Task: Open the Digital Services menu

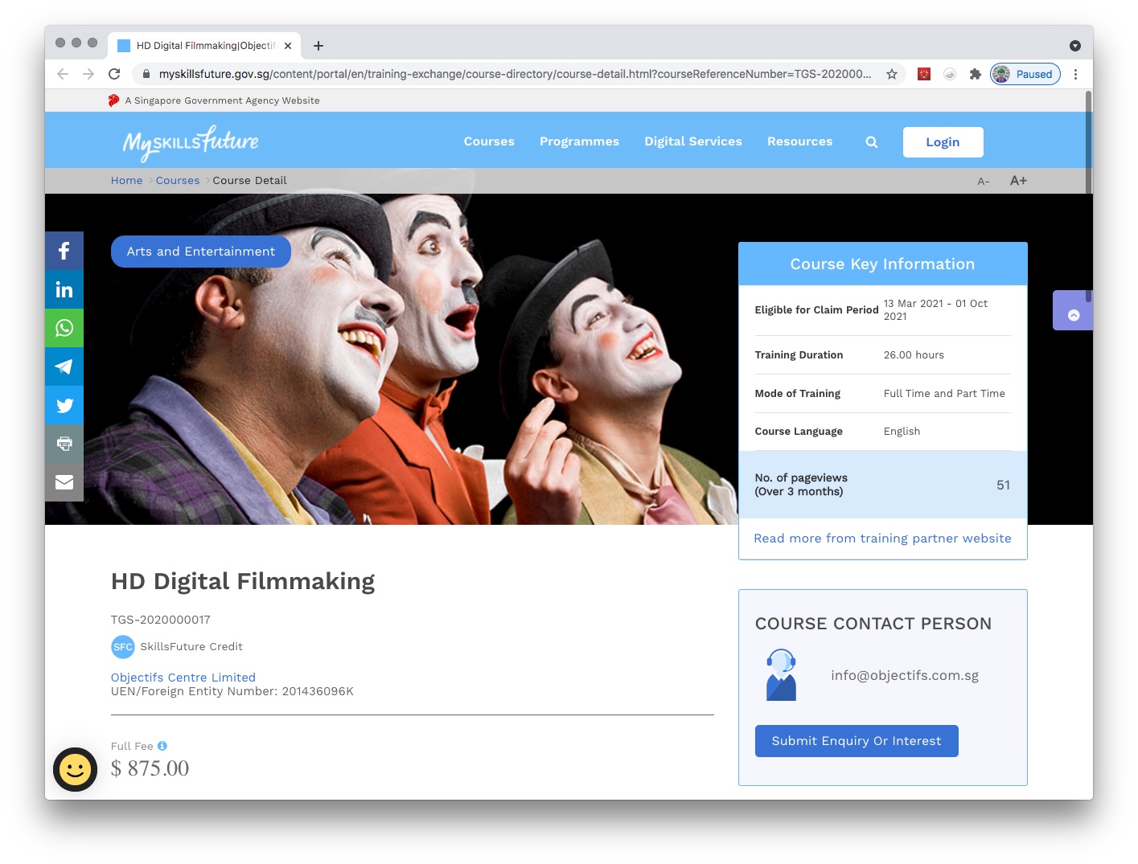Action: [x=692, y=141]
